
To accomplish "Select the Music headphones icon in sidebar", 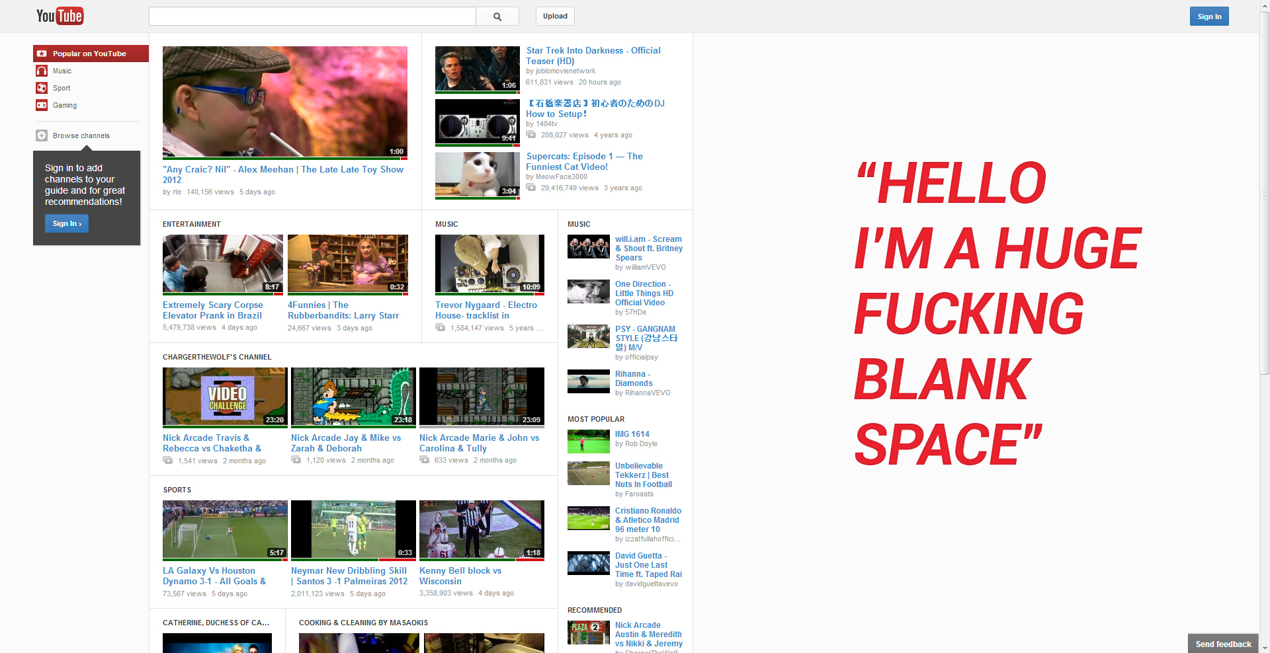I will pos(42,71).
